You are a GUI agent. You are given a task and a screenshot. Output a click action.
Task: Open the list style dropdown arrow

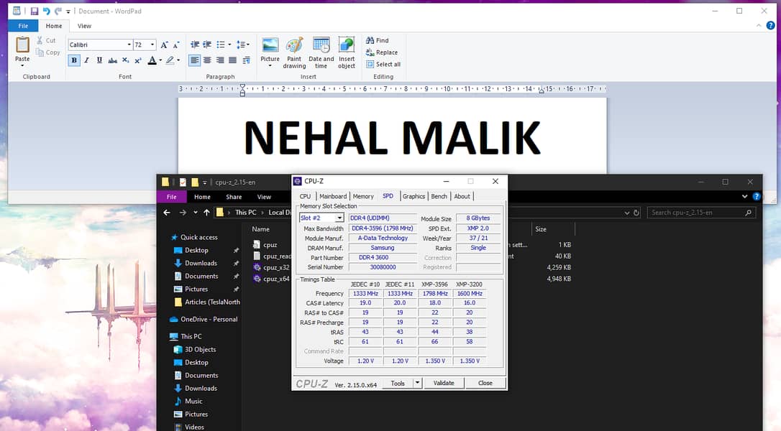click(x=229, y=45)
